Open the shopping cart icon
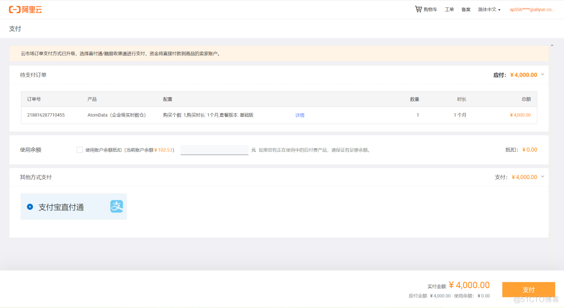 (418, 9)
